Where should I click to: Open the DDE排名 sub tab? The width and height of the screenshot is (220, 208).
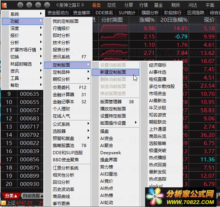104,13
